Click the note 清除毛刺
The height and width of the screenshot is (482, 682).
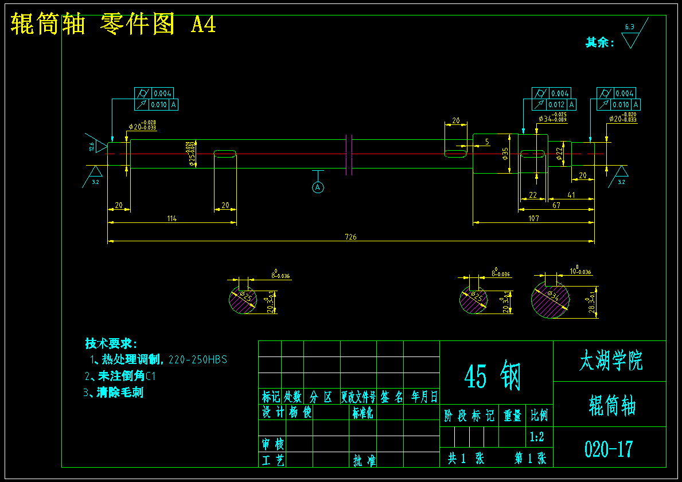coord(114,393)
